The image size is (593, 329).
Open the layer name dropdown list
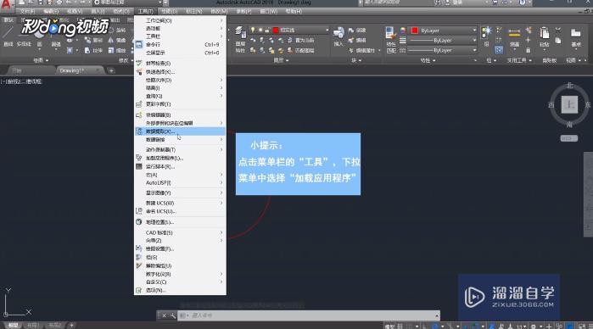pyautogui.click(x=327, y=30)
